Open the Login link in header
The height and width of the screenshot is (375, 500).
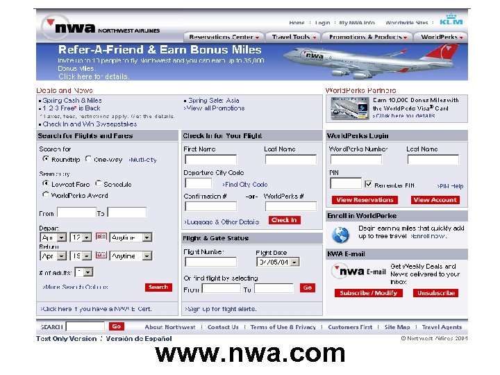tap(322, 23)
